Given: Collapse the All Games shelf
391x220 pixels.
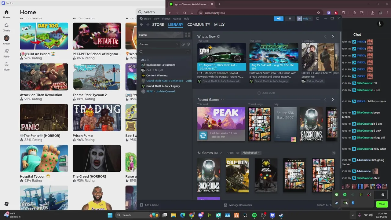Looking at the screenshot, I should [334, 153].
